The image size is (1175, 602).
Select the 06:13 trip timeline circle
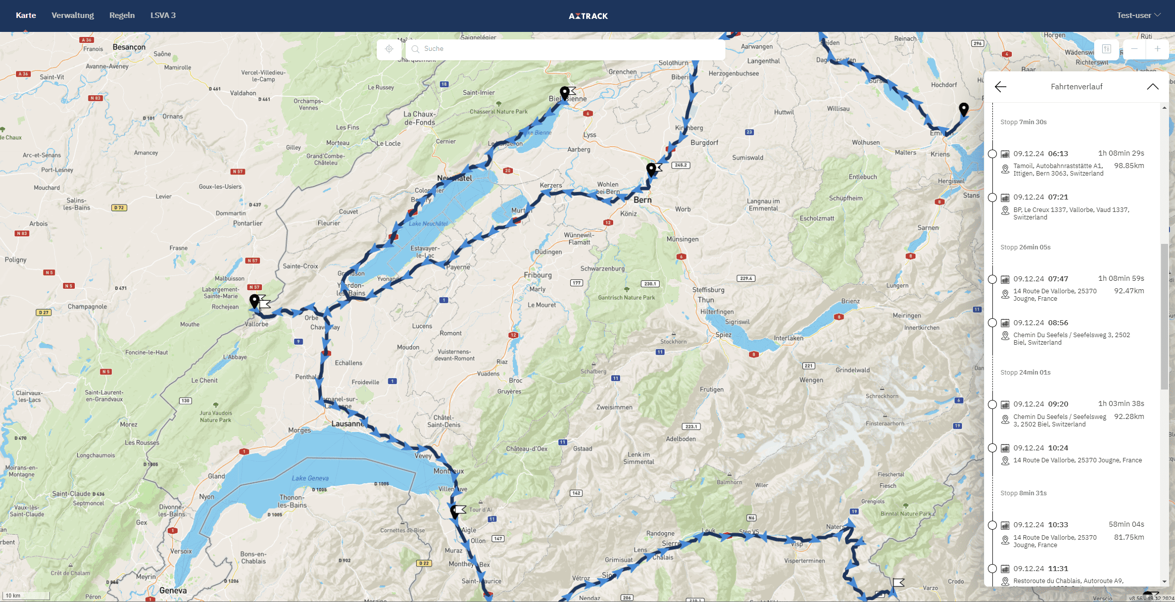992,154
